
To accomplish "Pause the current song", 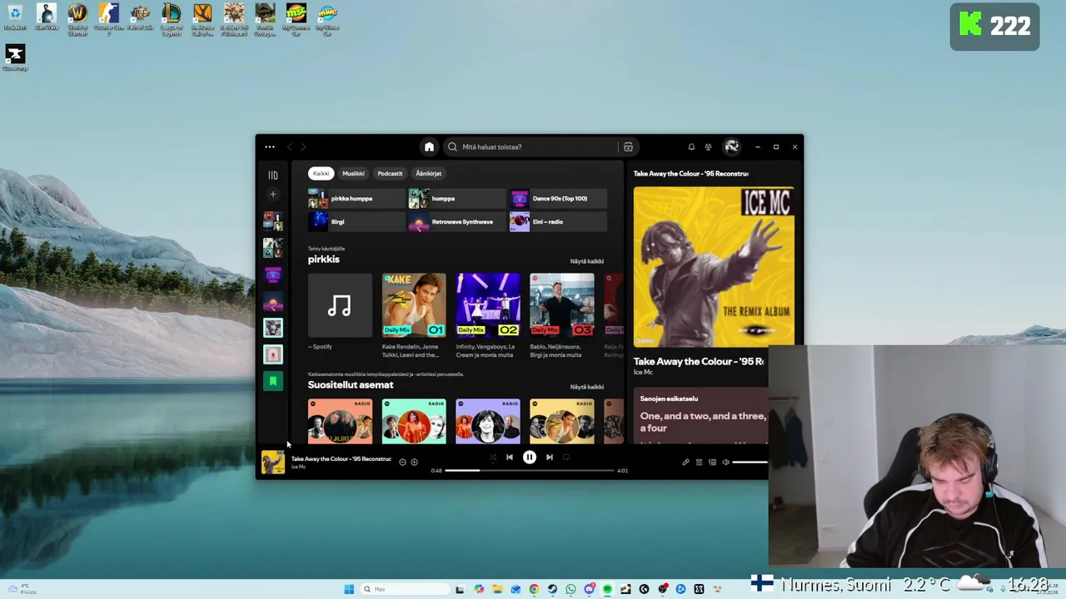I will pyautogui.click(x=529, y=458).
